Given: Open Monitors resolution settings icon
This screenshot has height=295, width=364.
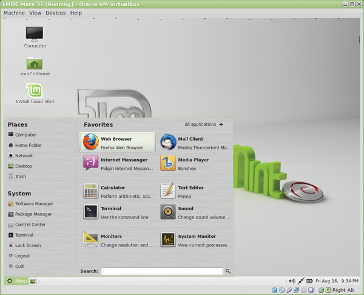Looking at the screenshot, I should (90, 240).
